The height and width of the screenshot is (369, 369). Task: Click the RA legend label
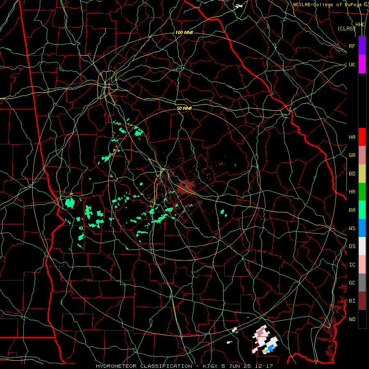(x=352, y=210)
